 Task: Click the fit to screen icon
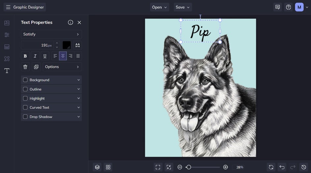pyautogui.click(x=158, y=167)
